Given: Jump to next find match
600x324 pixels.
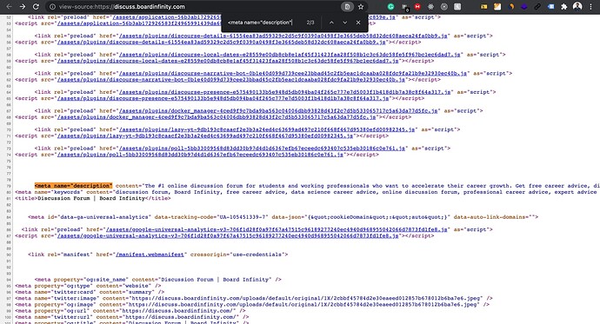Looking at the screenshot, I should [344, 23].
